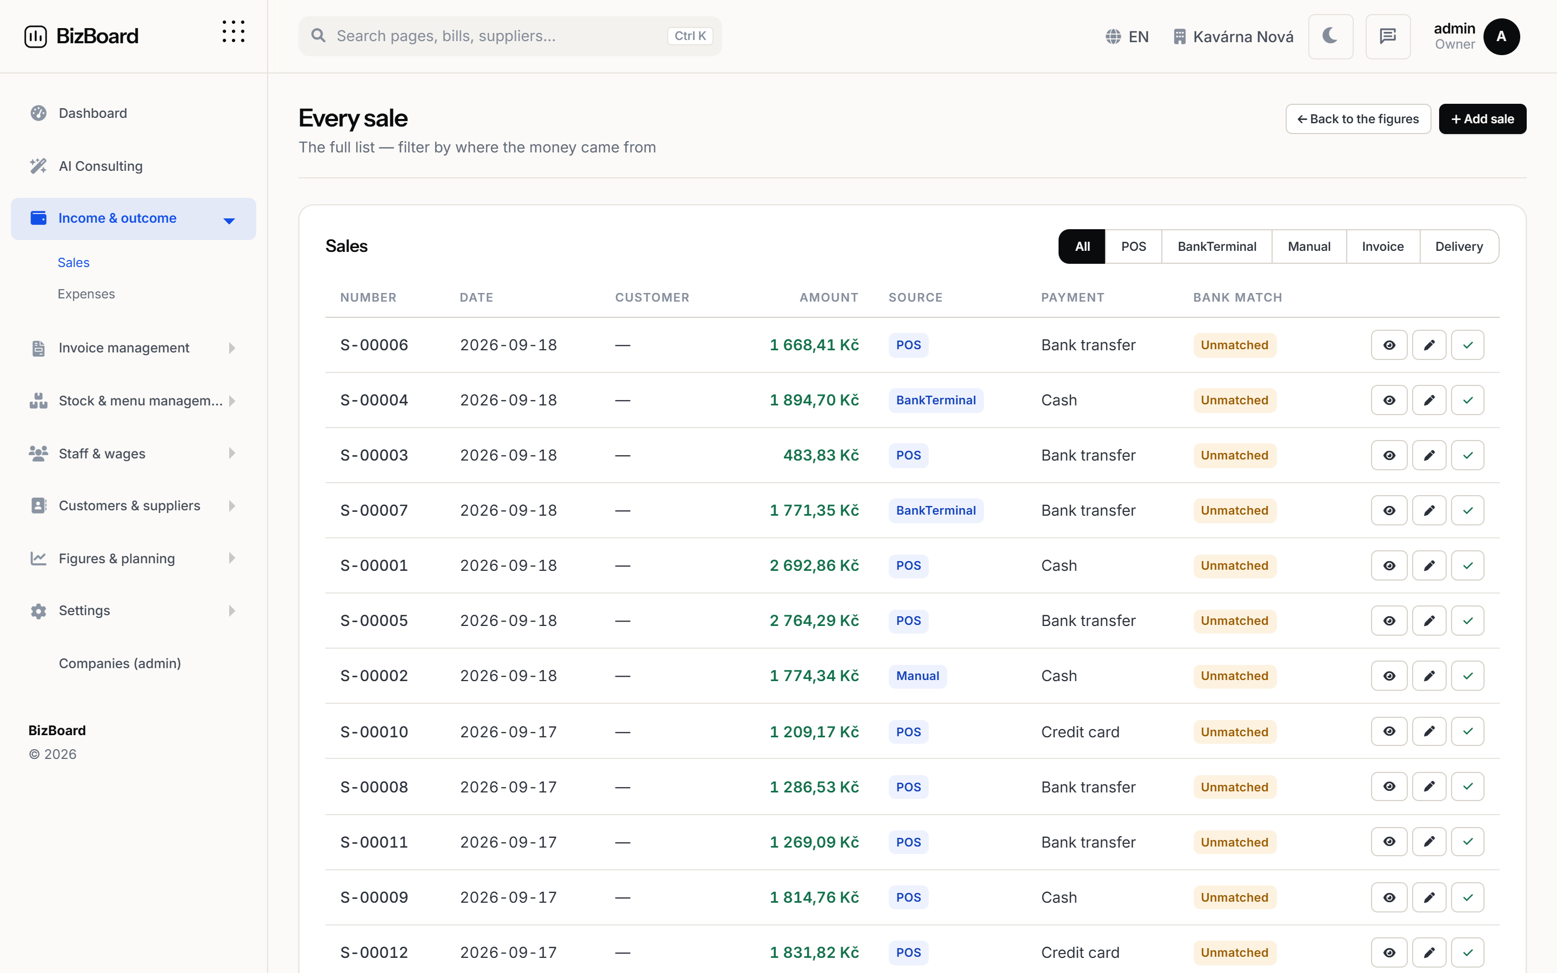
Task: View sale S-00006 with the eye icon
Action: tap(1389, 345)
